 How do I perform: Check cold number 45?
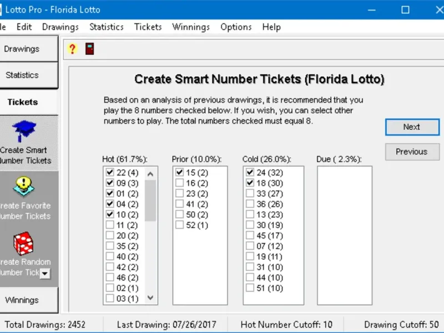coord(250,235)
